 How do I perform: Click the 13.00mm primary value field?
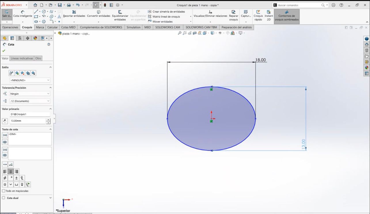(28, 121)
